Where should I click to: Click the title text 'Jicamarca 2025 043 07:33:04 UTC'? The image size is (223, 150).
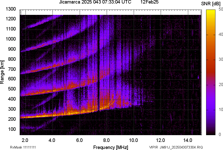point(95,2)
